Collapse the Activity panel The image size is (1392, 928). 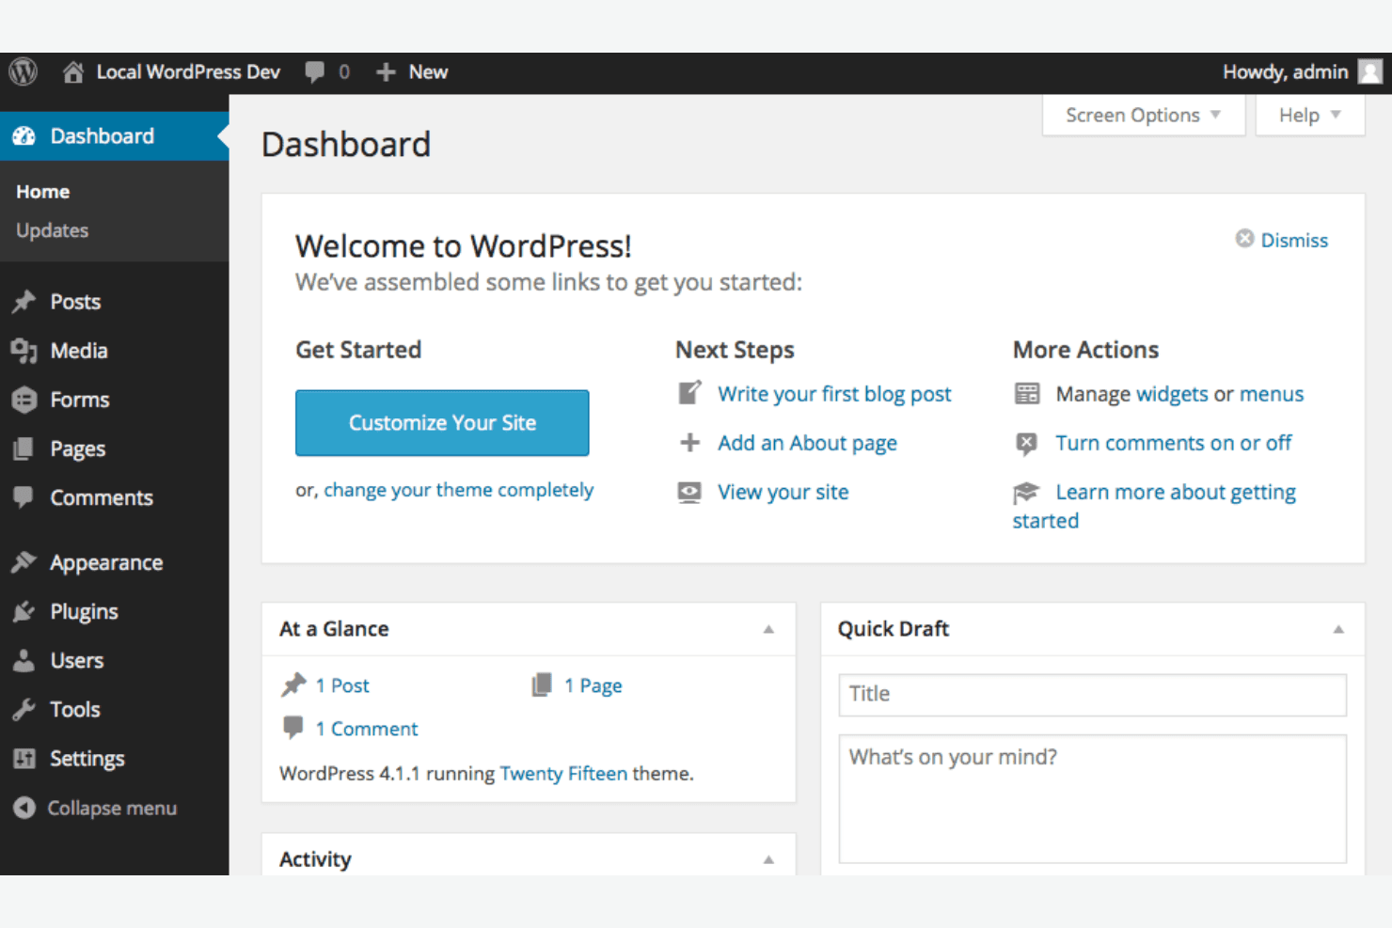pyautogui.click(x=768, y=859)
